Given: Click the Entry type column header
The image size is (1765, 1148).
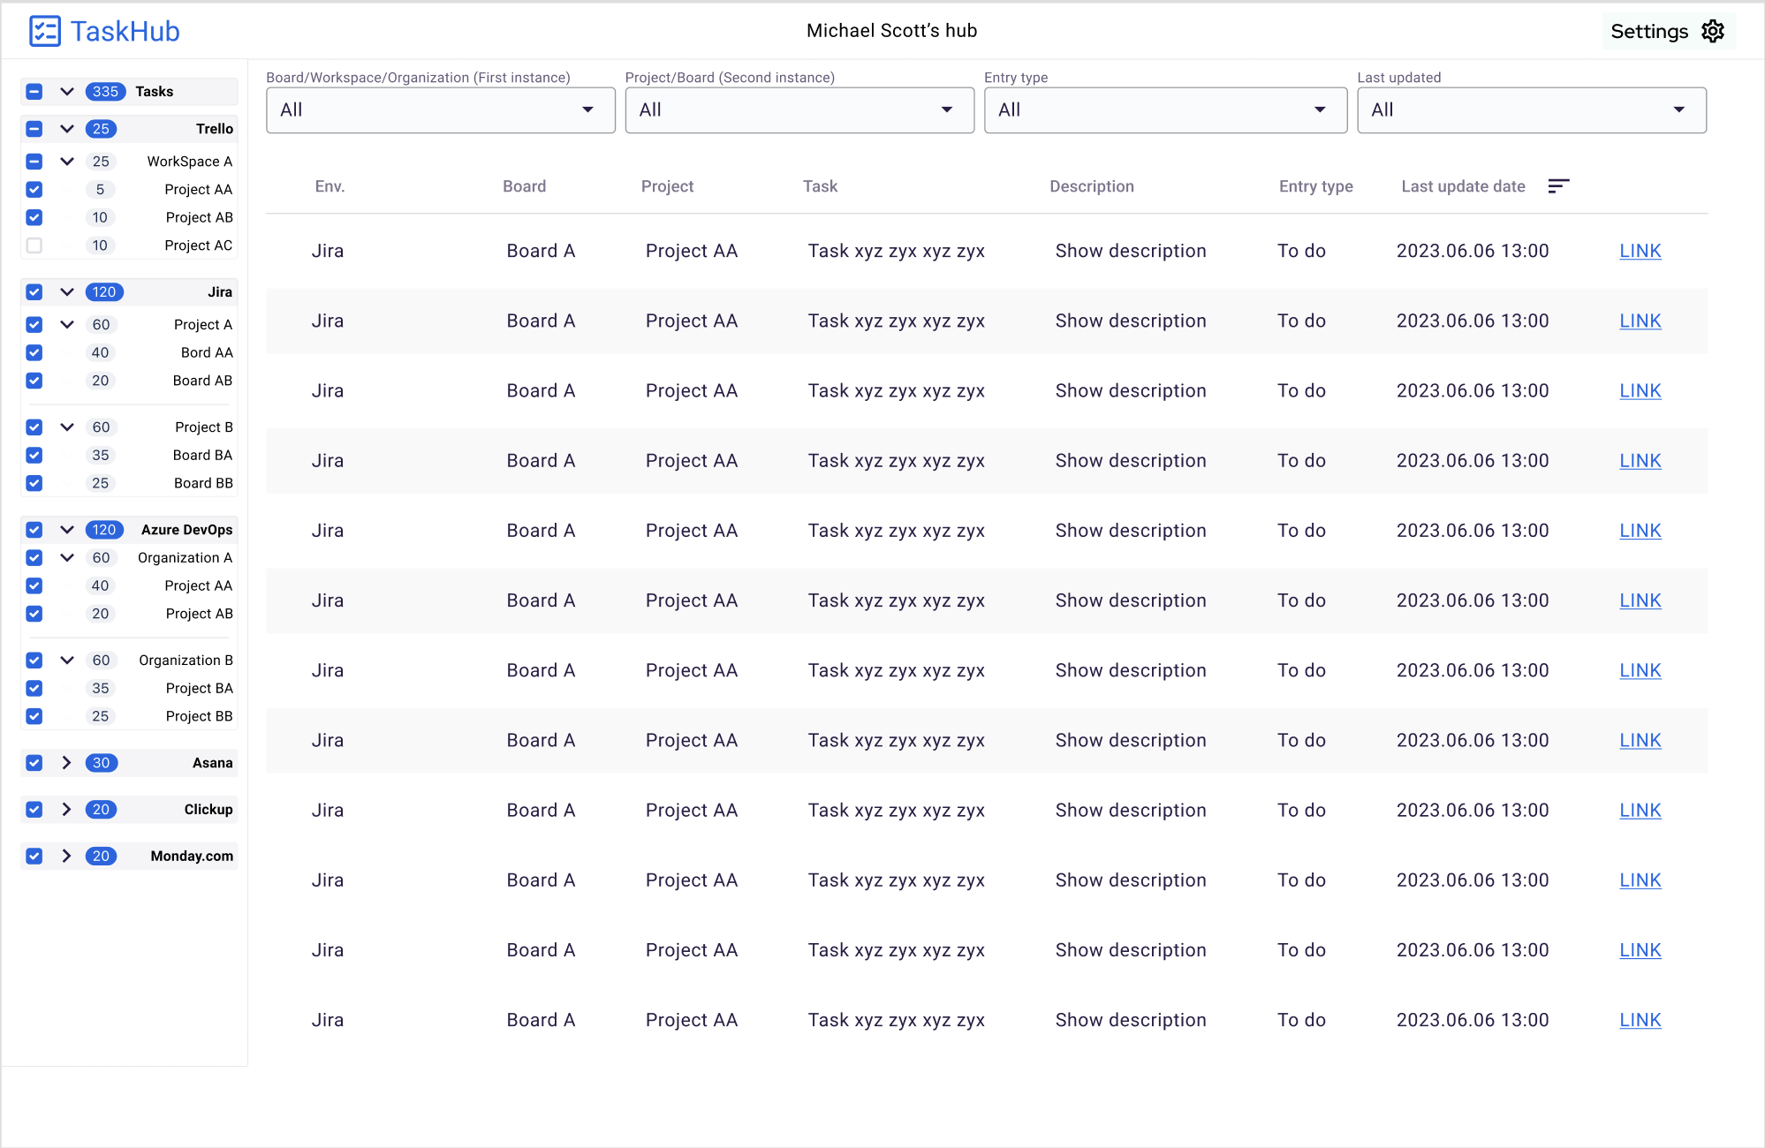Looking at the screenshot, I should 1315,186.
